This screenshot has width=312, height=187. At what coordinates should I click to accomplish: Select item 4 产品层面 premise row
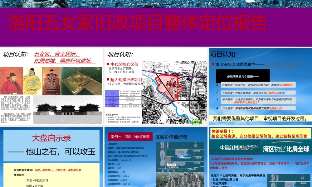pos(258,108)
